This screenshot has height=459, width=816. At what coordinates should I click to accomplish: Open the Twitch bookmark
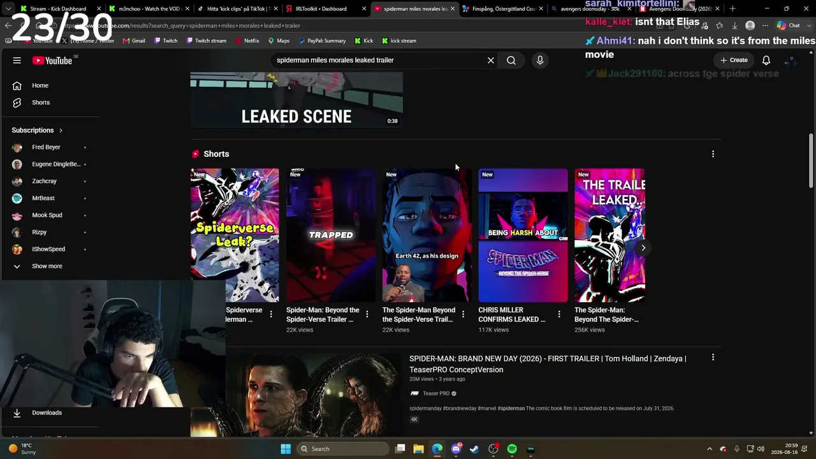pos(165,41)
